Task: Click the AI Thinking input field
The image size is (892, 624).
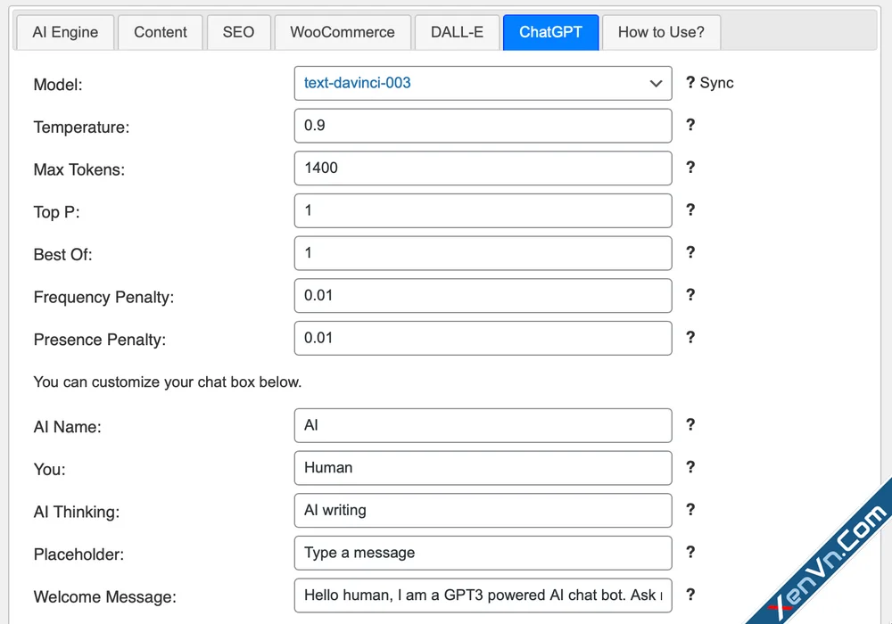Action: click(x=483, y=510)
